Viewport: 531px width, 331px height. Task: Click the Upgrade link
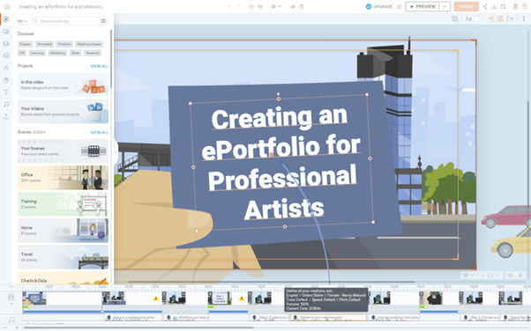[x=379, y=6]
